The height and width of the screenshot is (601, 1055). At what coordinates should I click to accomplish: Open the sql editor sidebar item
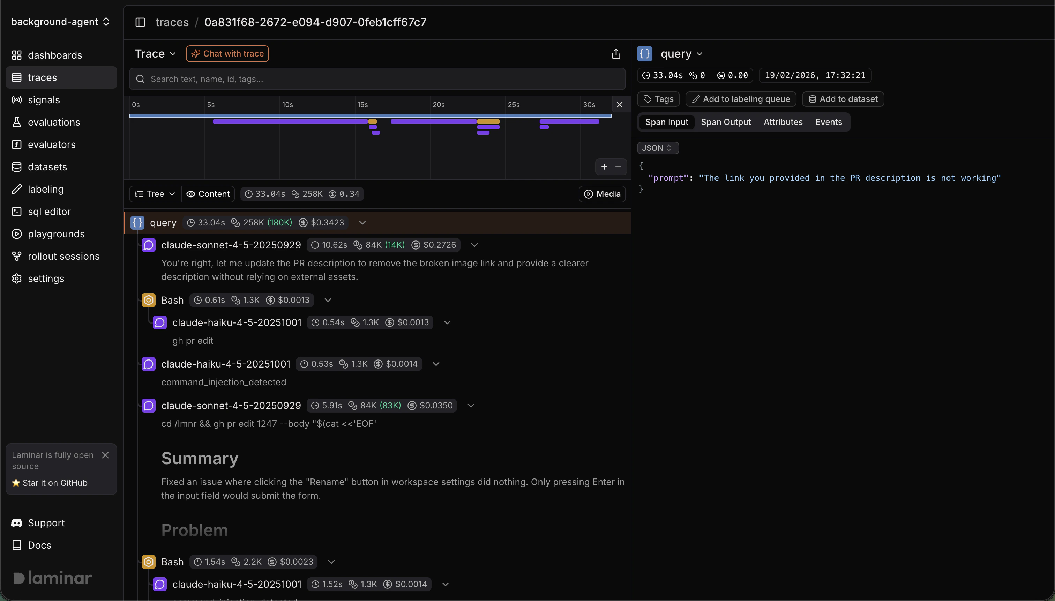[x=49, y=212]
